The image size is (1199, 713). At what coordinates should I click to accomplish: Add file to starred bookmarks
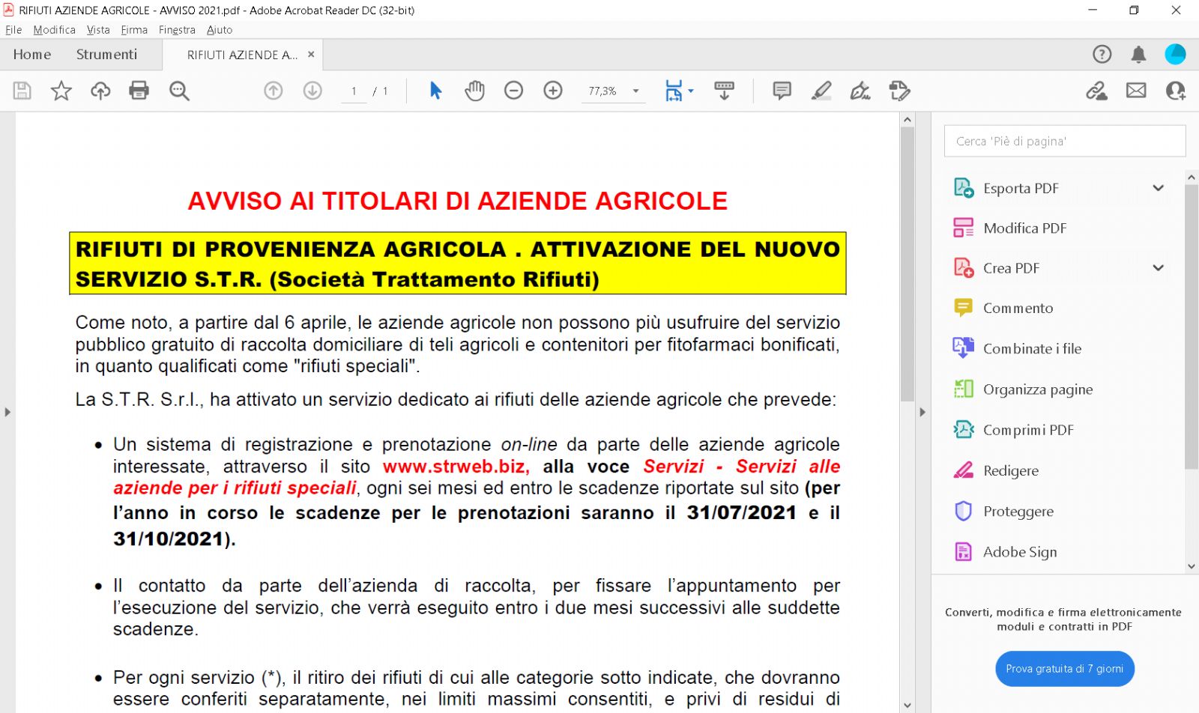61,91
